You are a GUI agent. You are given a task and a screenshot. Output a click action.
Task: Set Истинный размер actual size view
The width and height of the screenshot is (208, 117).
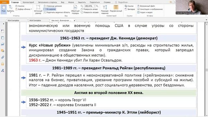38,9
